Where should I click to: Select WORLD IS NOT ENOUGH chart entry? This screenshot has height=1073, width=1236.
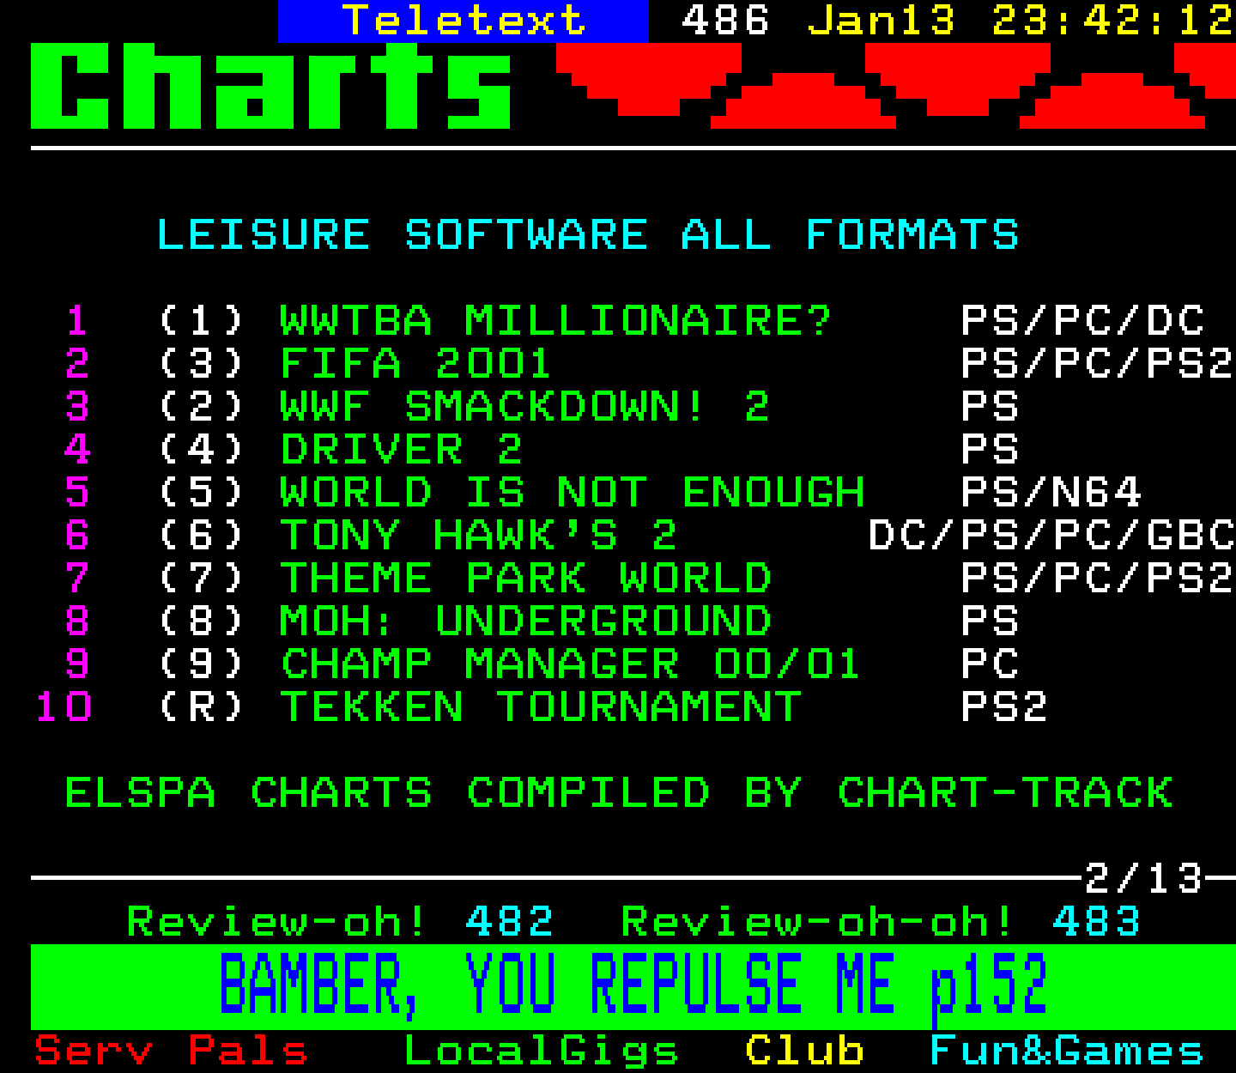[x=573, y=493]
